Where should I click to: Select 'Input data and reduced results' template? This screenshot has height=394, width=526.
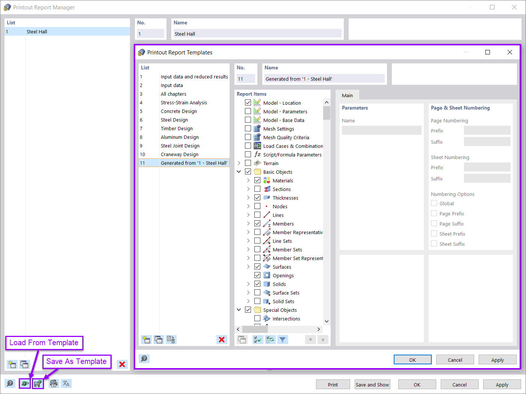(184, 77)
